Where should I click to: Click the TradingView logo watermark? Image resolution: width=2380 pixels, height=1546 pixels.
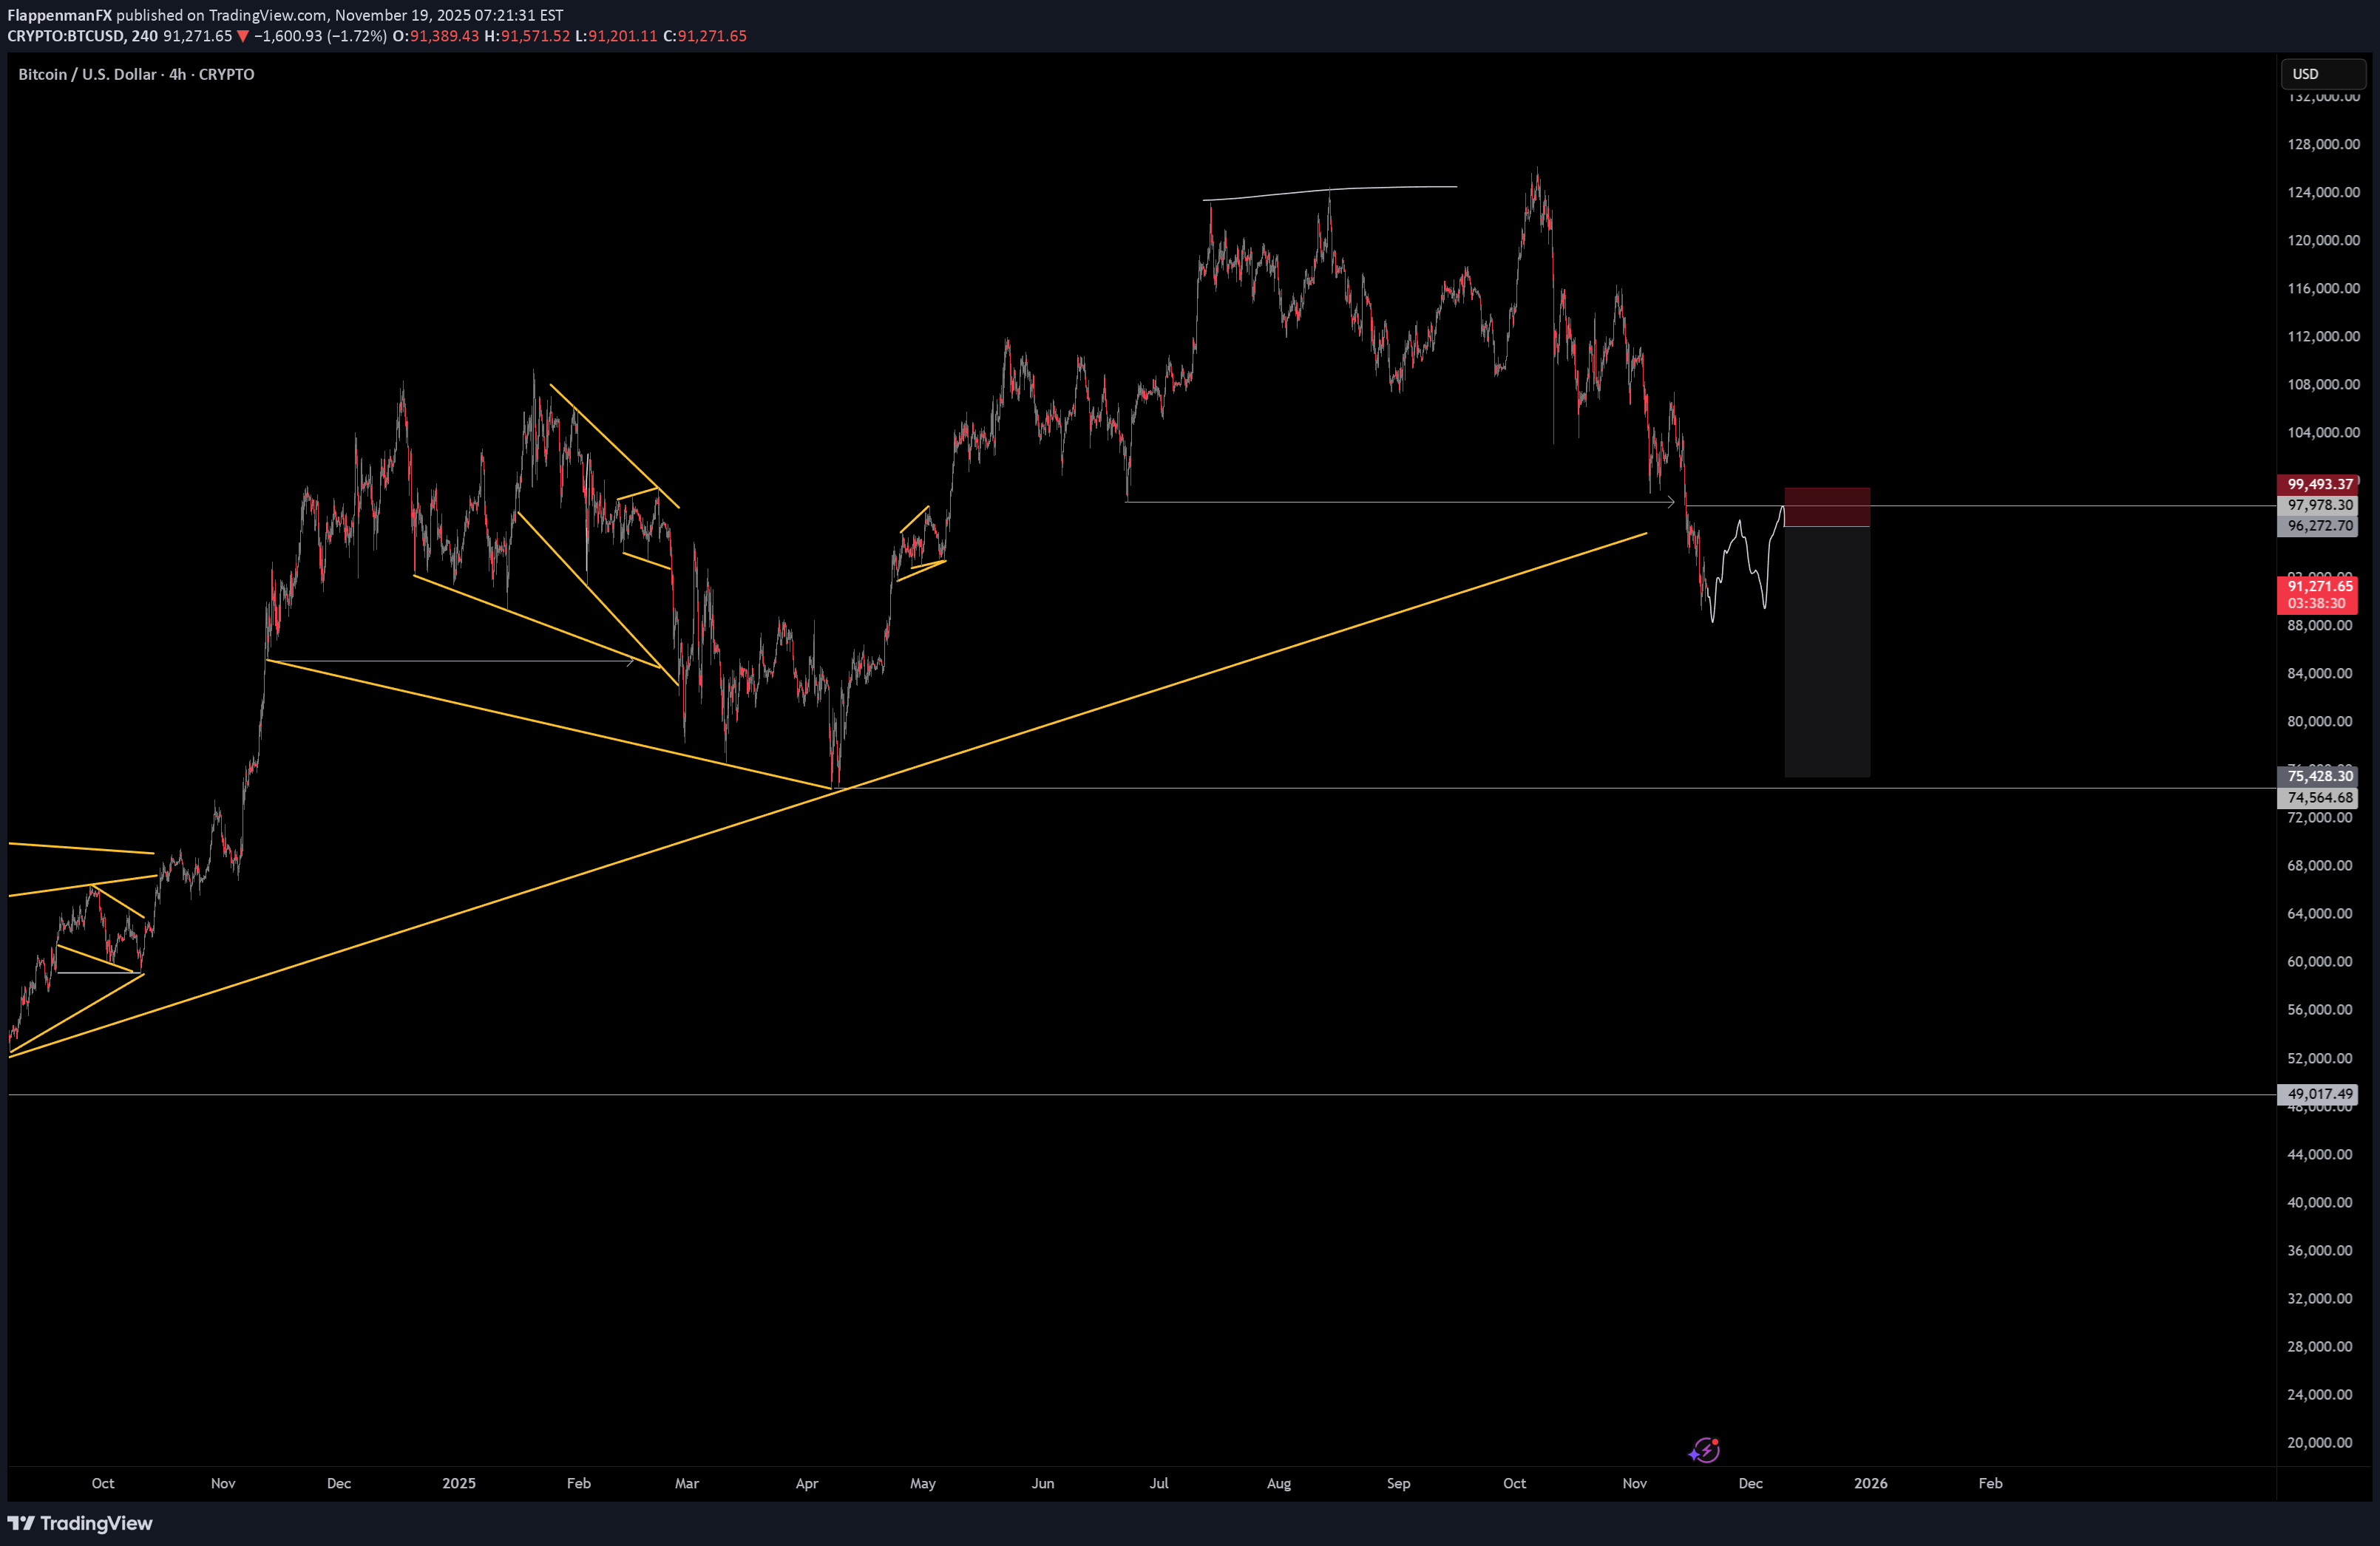[80, 1523]
